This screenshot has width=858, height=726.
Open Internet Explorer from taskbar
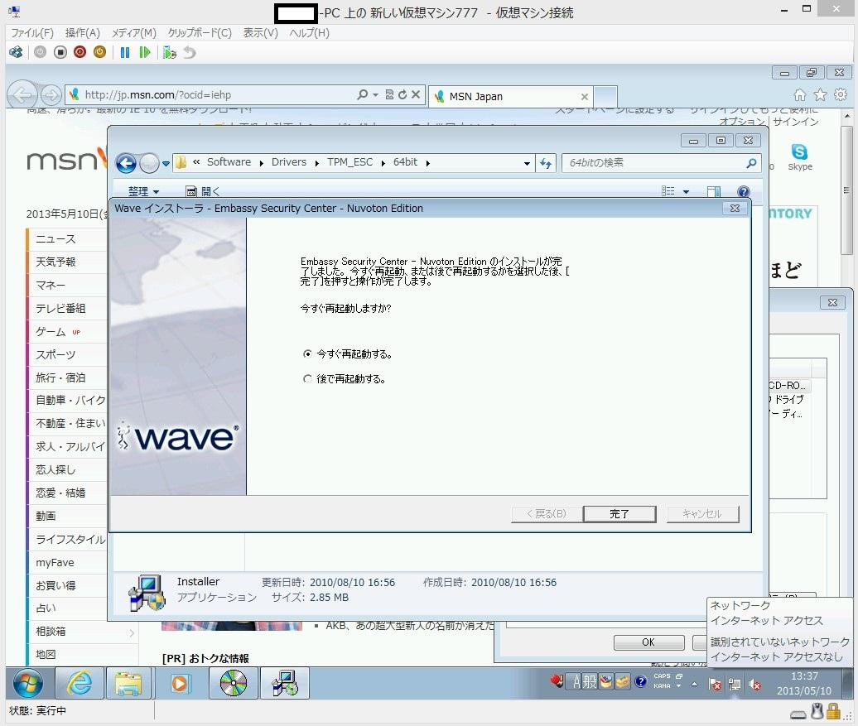80,683
